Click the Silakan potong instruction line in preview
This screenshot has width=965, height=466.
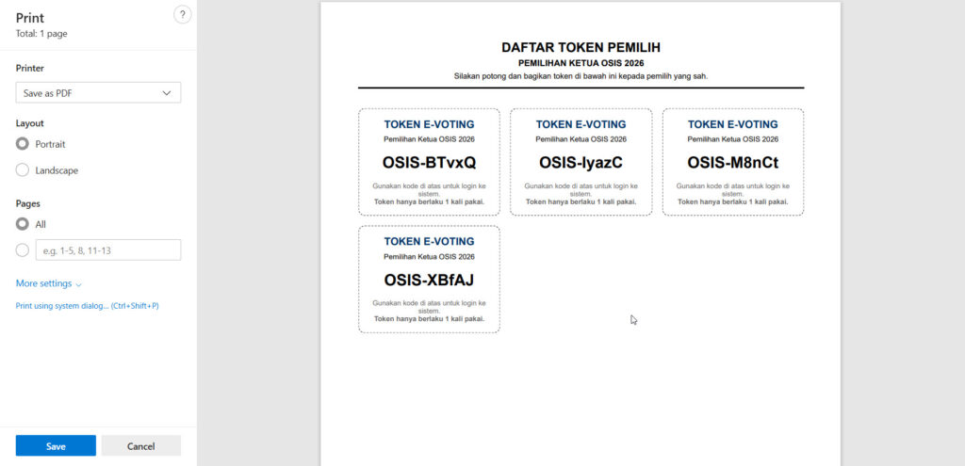[x=581, y=75]
